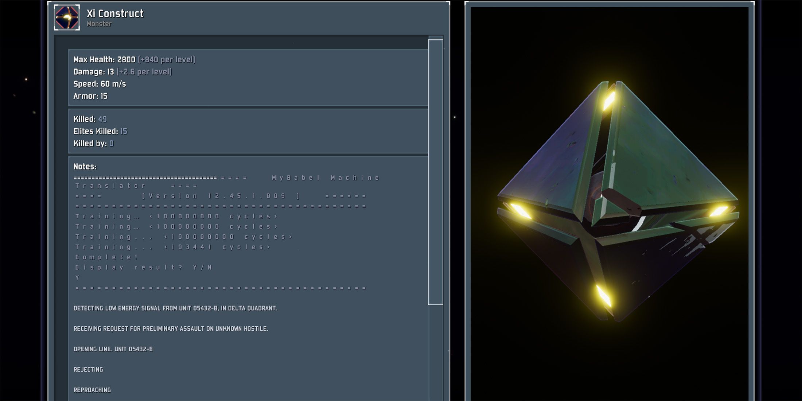Click the glowing top light on the model

point(609,100)
